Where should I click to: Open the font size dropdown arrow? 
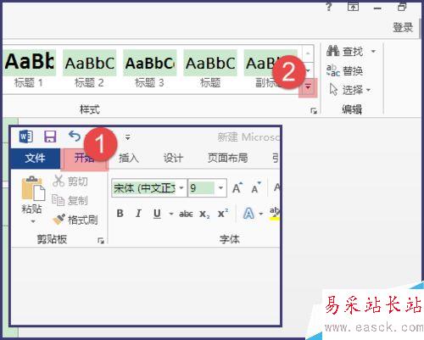(220, 188)
